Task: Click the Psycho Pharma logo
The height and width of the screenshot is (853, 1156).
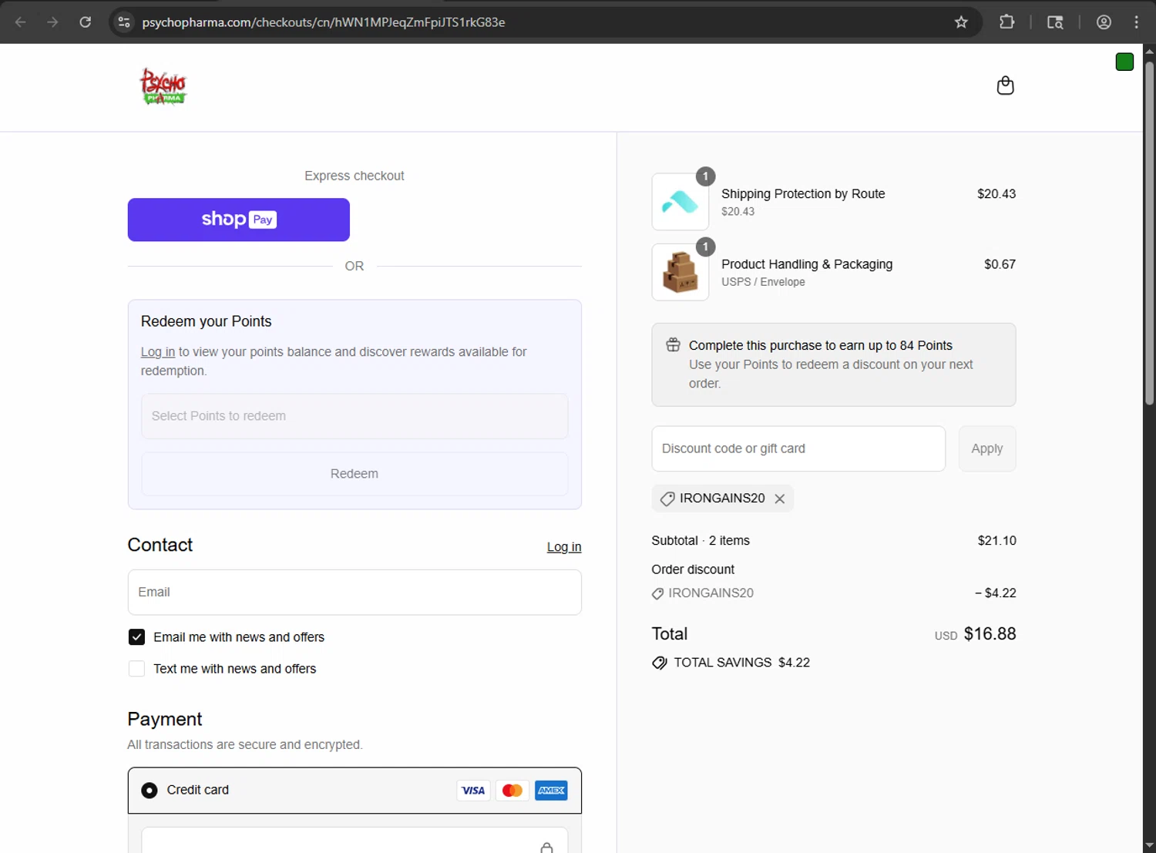Action: point(163,86)
